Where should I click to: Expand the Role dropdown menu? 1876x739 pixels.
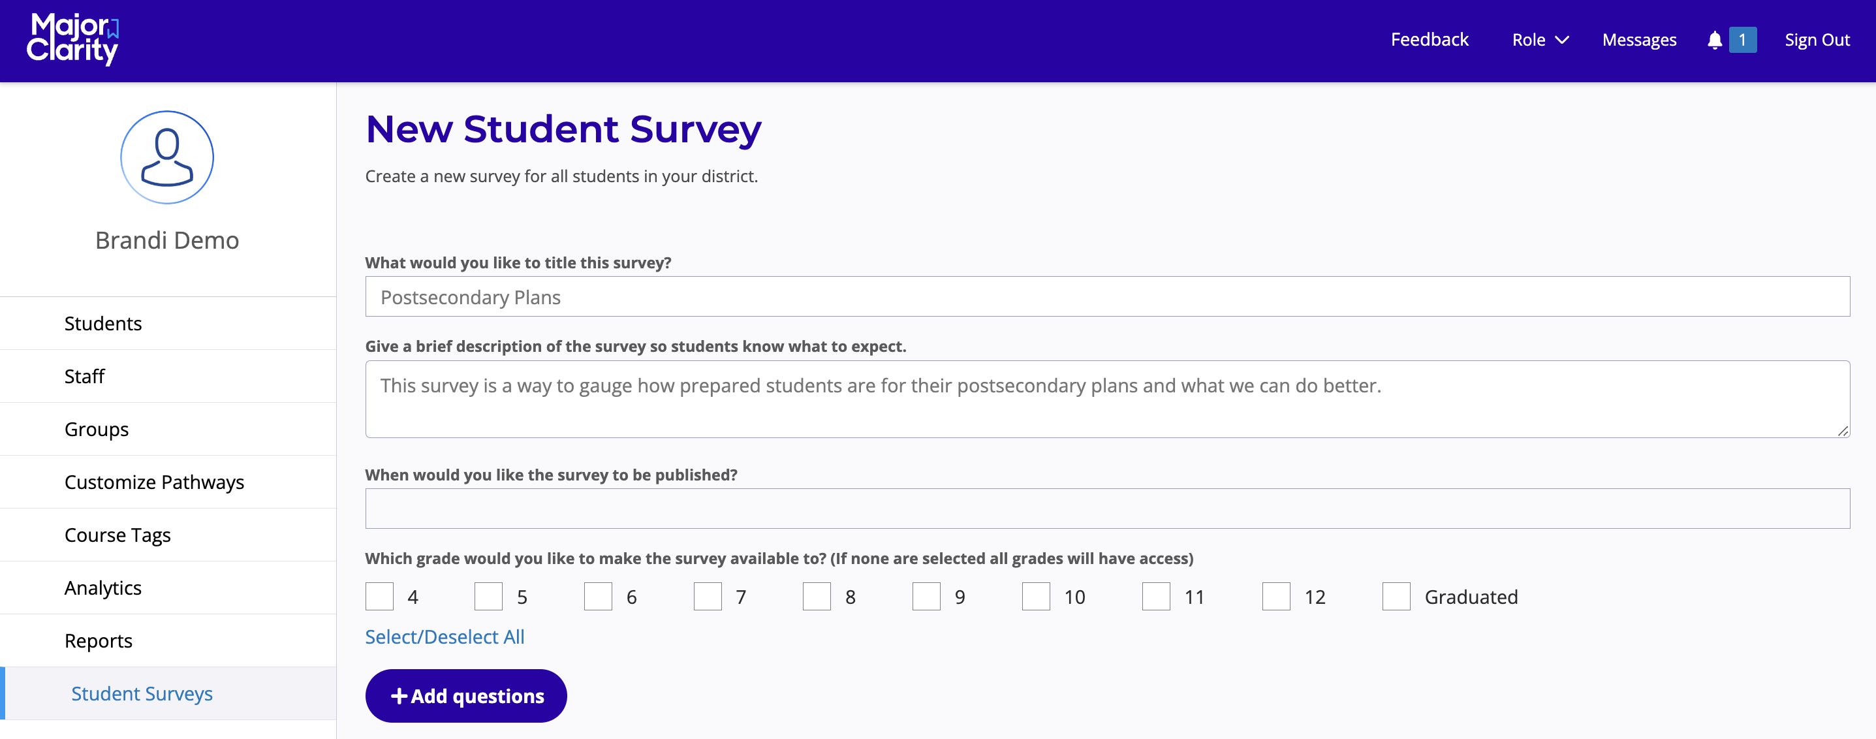point(1540,40)
